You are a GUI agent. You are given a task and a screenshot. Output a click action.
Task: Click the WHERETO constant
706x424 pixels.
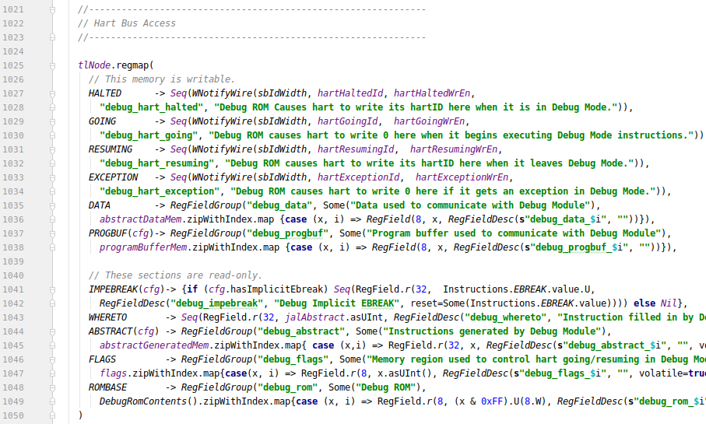click(107, 317)
